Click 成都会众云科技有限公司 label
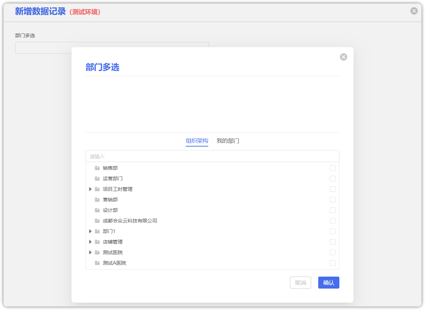This screenshot has width=425, height=310. (x=130, y=221)
